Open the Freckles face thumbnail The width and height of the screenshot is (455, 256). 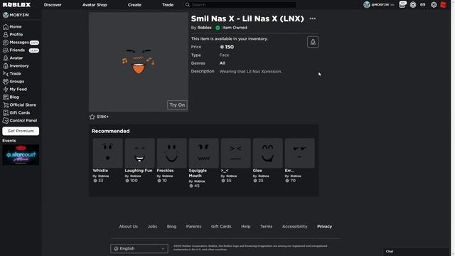click(171, 153)
